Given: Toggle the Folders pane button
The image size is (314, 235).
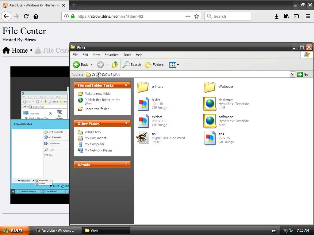Looking at the screenshot, I should pyautogui.click(x=154, y=65).
